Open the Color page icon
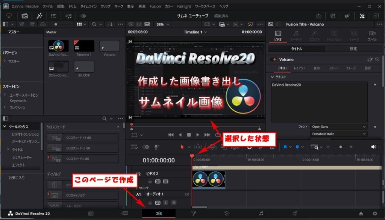Viewport: 385px width, 220px height. click(x=227, y=213)
